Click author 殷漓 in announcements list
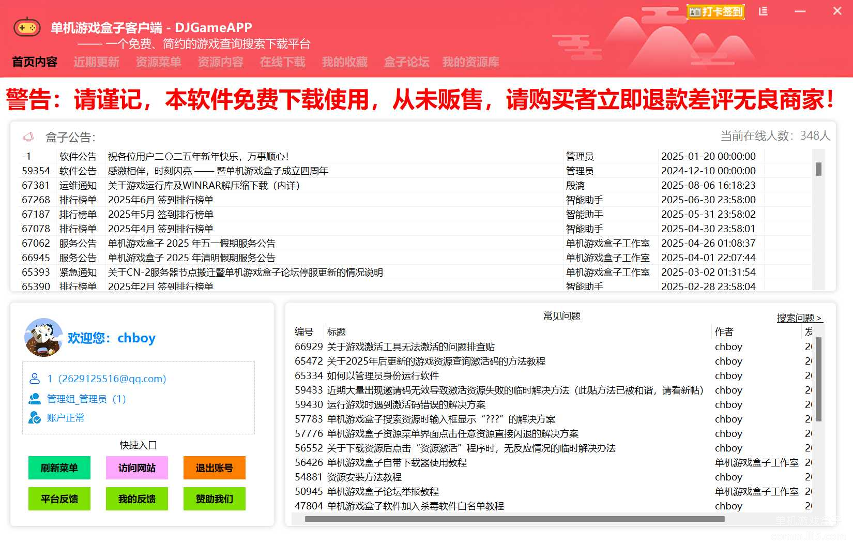 [575, 185]
